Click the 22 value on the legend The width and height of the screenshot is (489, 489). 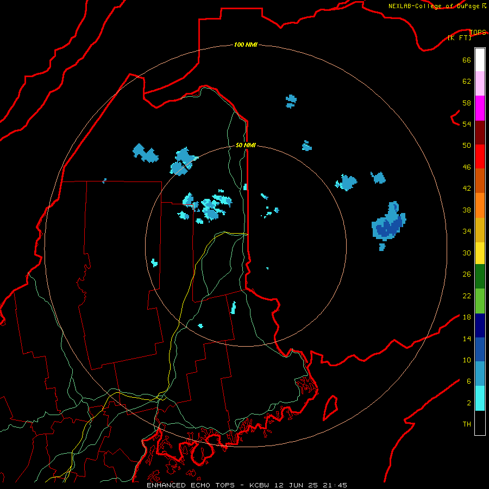467,296
